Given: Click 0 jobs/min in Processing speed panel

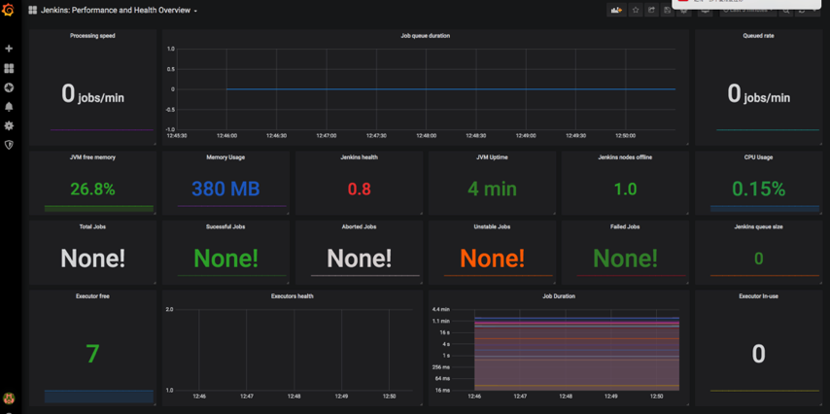Looking at the screenshot, I should click(x=92, y=94).
